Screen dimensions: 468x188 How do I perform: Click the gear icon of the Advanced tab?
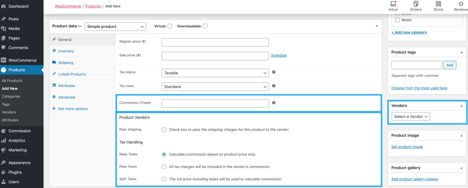54,97
